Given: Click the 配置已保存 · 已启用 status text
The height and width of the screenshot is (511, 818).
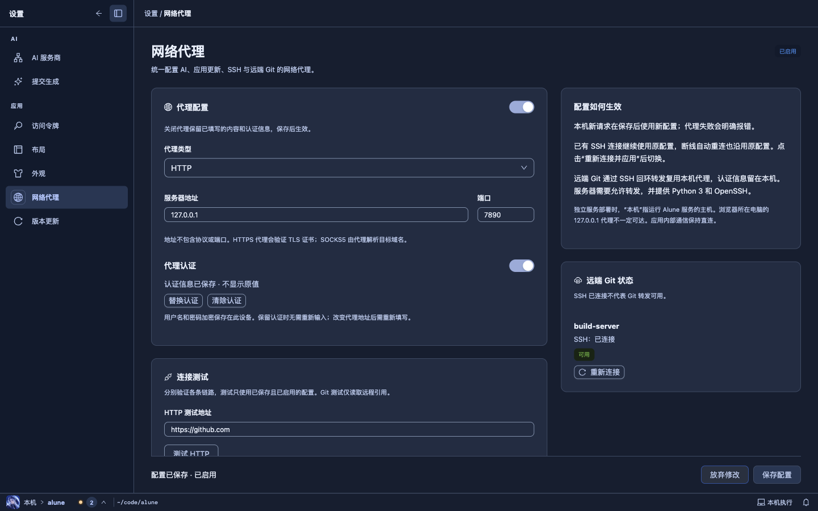Looking at the screenshot, I should pyautogui.click(x=183, y=475).
